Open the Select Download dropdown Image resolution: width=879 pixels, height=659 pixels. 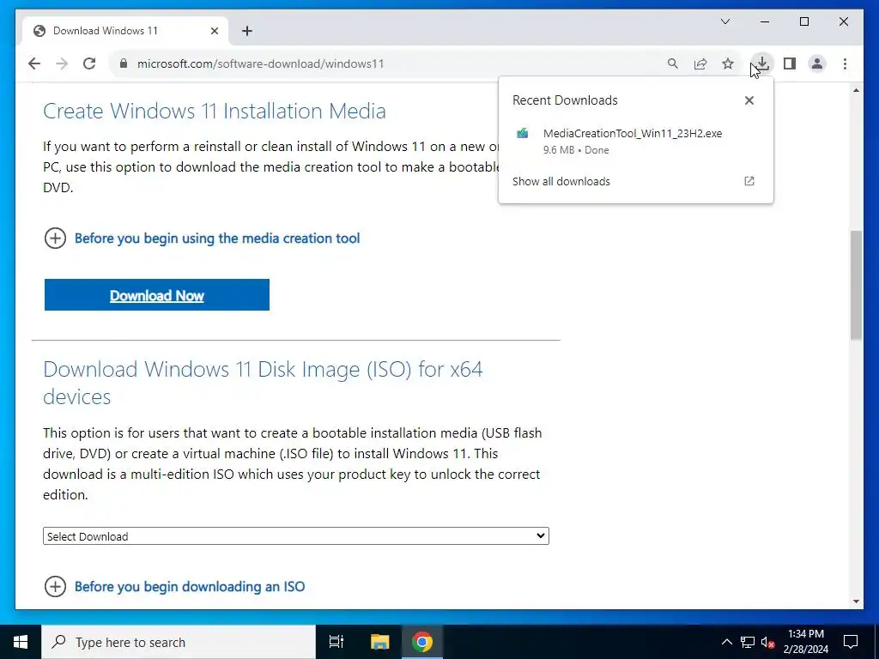(296, 535)
